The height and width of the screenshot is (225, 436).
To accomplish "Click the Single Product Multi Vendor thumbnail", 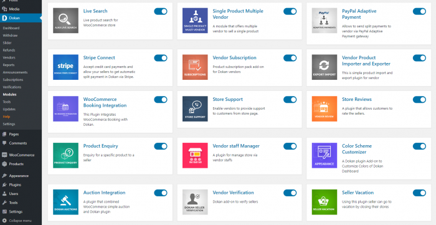I will pos(195,21).
